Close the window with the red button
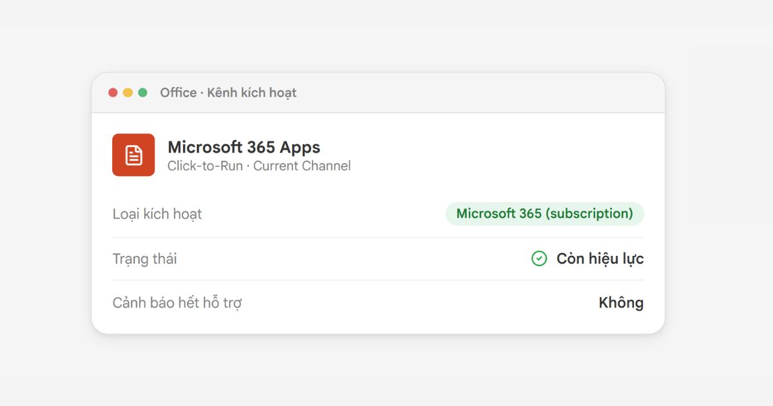 pos(113,93)
